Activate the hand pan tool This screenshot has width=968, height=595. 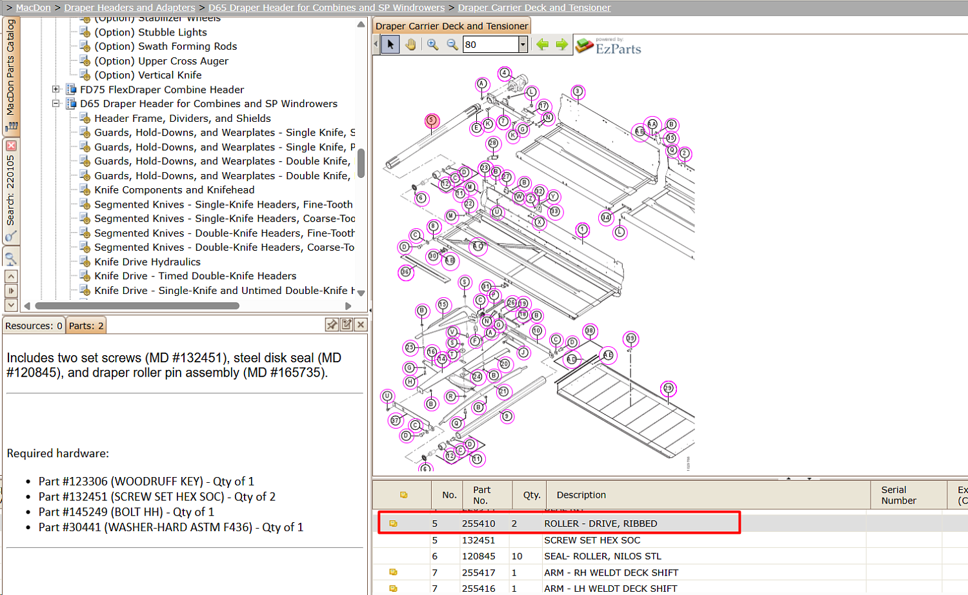coord(410,44)
